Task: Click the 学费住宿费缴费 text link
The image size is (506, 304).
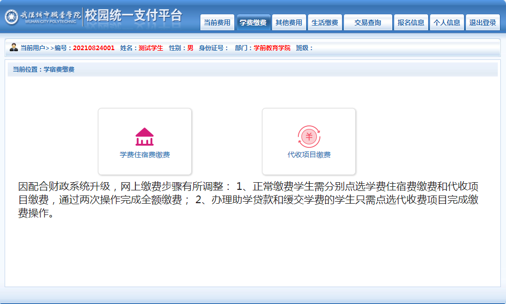Action: point(145,155)
